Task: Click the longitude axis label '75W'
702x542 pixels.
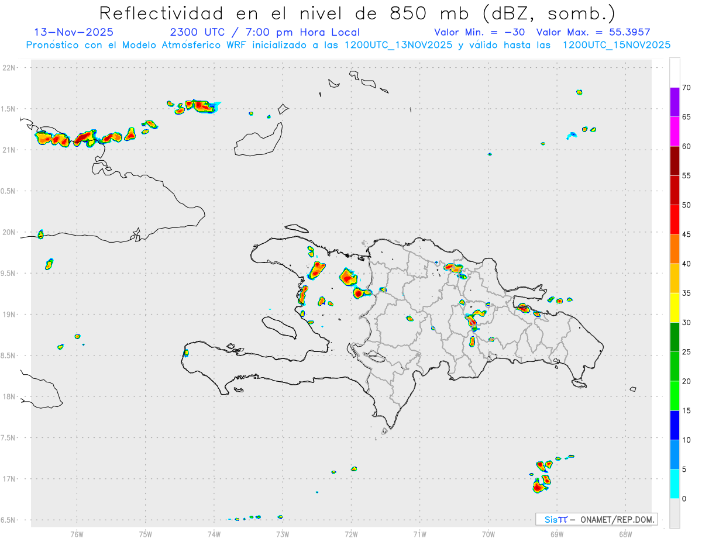Action: coord(146,534)
